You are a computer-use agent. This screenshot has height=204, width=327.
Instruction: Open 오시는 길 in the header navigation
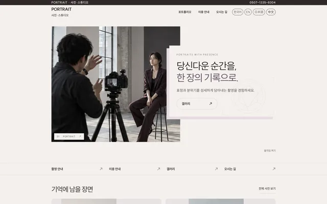coord(222,12)
